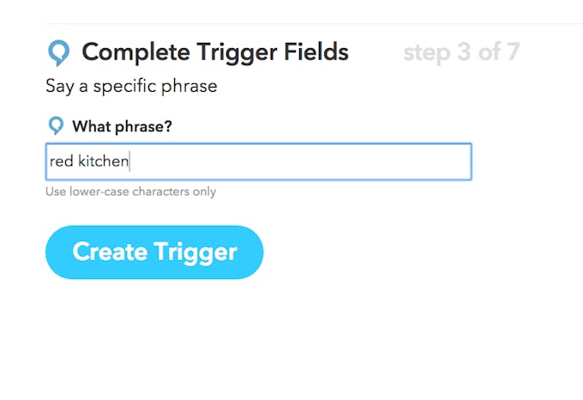Click the "Use lower-case characters only" hint text
This screenshot has height=400, width=583.
[x=130, y=191]
